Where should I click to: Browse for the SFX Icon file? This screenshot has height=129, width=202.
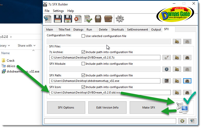coord(177,92)
